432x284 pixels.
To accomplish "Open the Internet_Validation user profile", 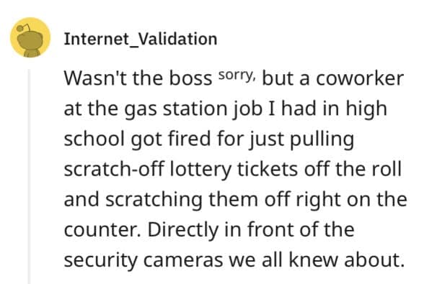I will click(141, 39).
